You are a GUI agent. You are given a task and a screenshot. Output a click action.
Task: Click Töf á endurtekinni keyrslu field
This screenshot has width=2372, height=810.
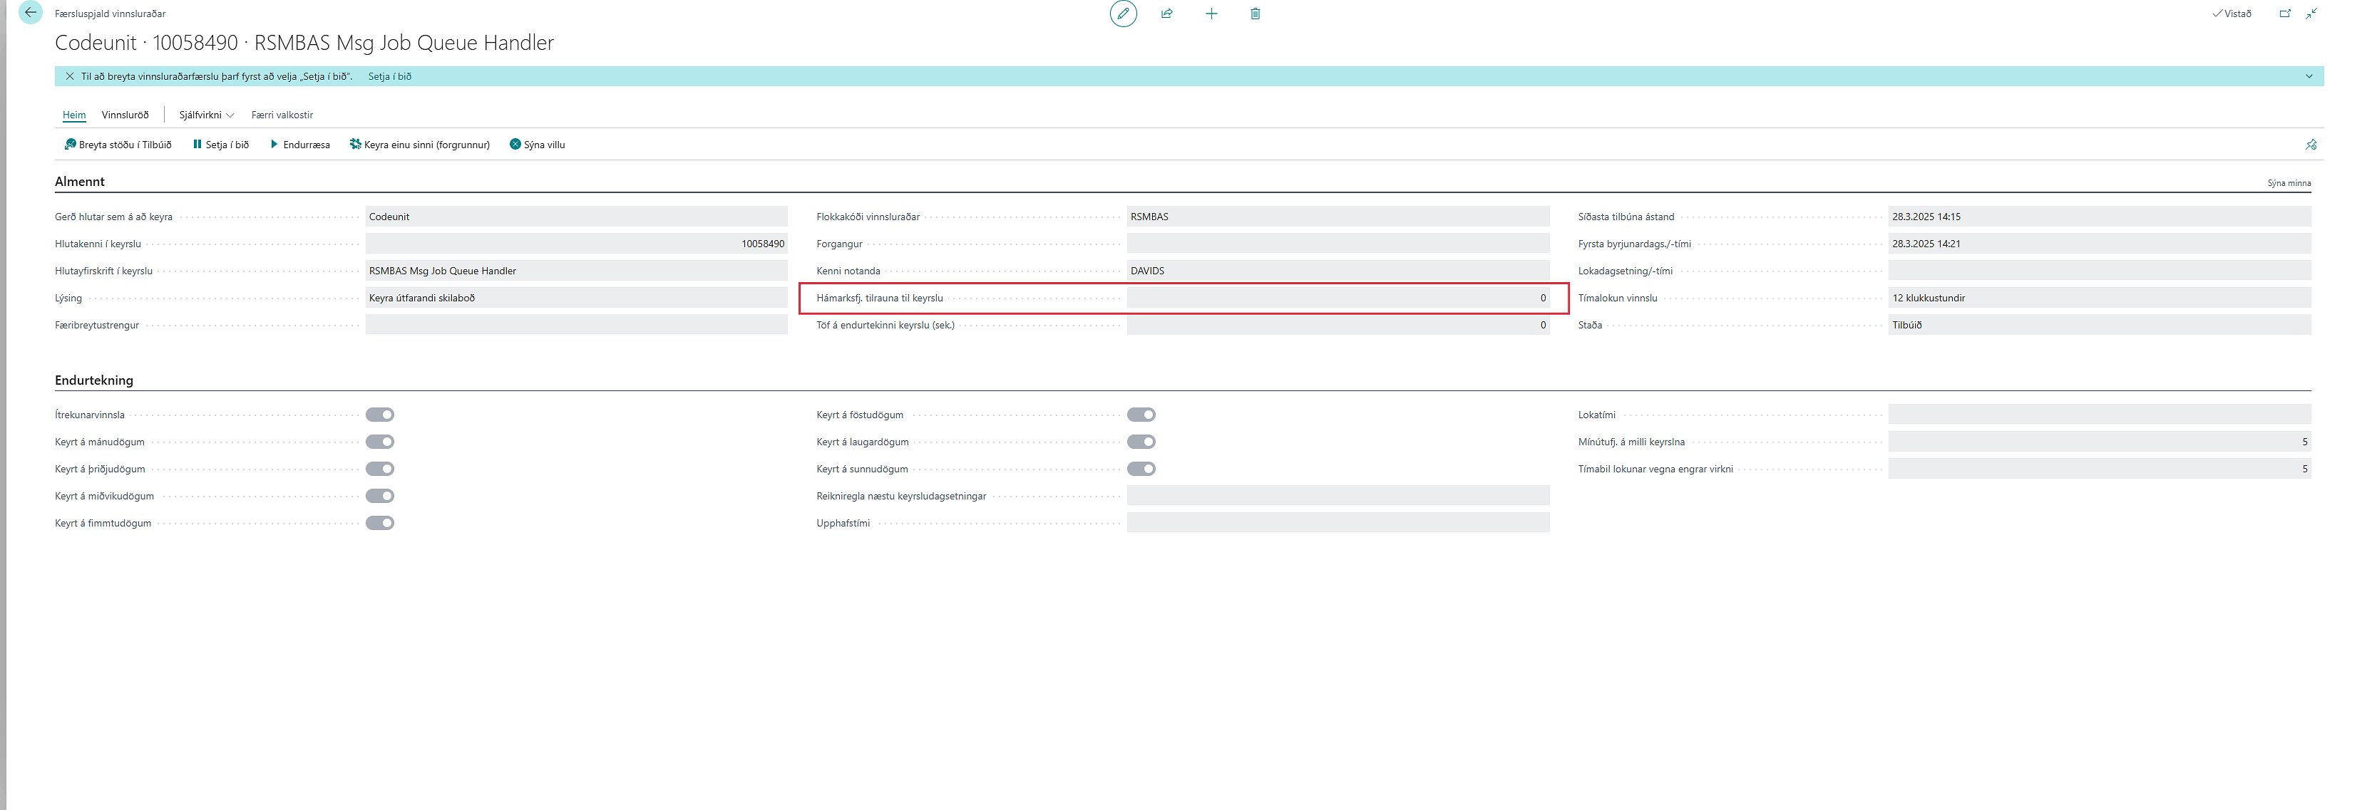pyautogui.click(x=1338, y=325)
